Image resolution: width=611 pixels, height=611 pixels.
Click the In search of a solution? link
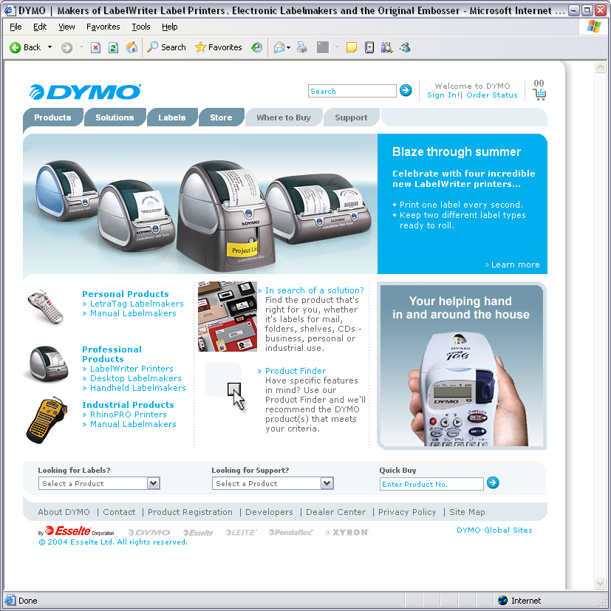tap(315, 290)
